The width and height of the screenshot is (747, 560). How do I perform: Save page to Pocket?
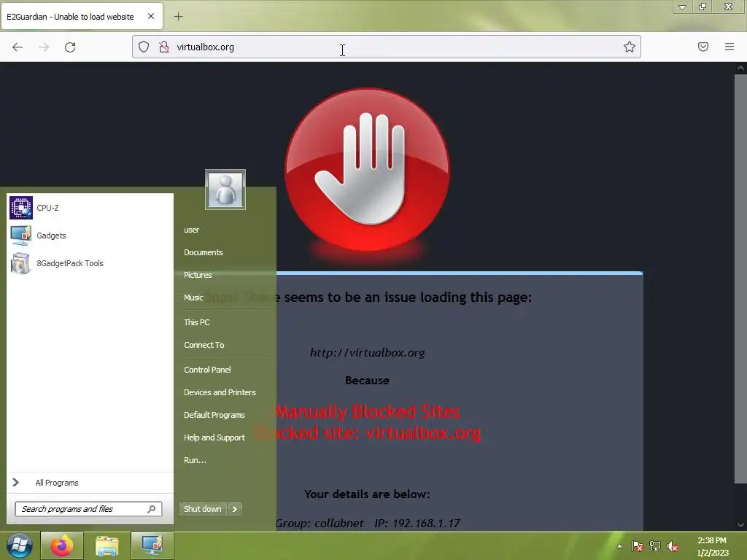tap(703, 47)
